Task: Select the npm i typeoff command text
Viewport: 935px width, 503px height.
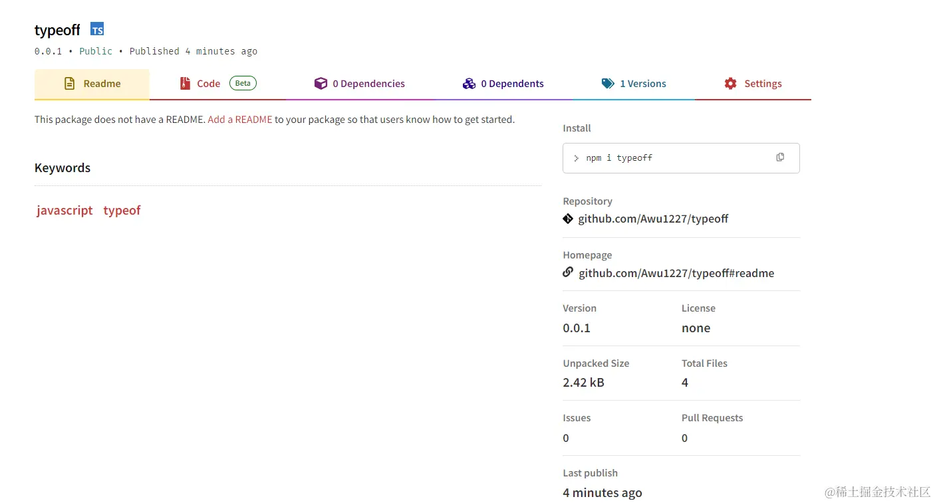Action: click(619, 158)
